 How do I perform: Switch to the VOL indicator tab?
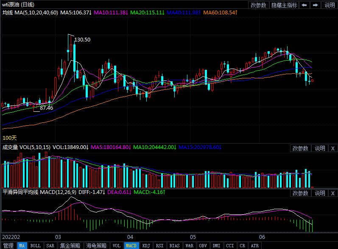click(116, 246)
